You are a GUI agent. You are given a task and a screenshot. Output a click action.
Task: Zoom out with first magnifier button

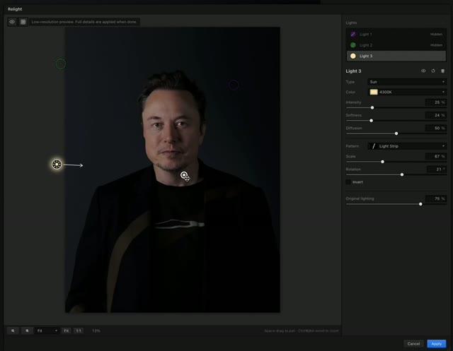click(x=13, y=331)
